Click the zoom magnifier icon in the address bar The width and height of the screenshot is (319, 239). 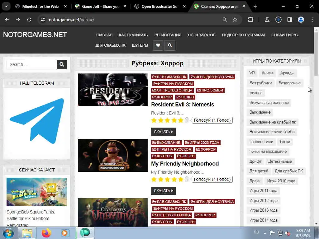pyautogui.click(x=225, y=20)
